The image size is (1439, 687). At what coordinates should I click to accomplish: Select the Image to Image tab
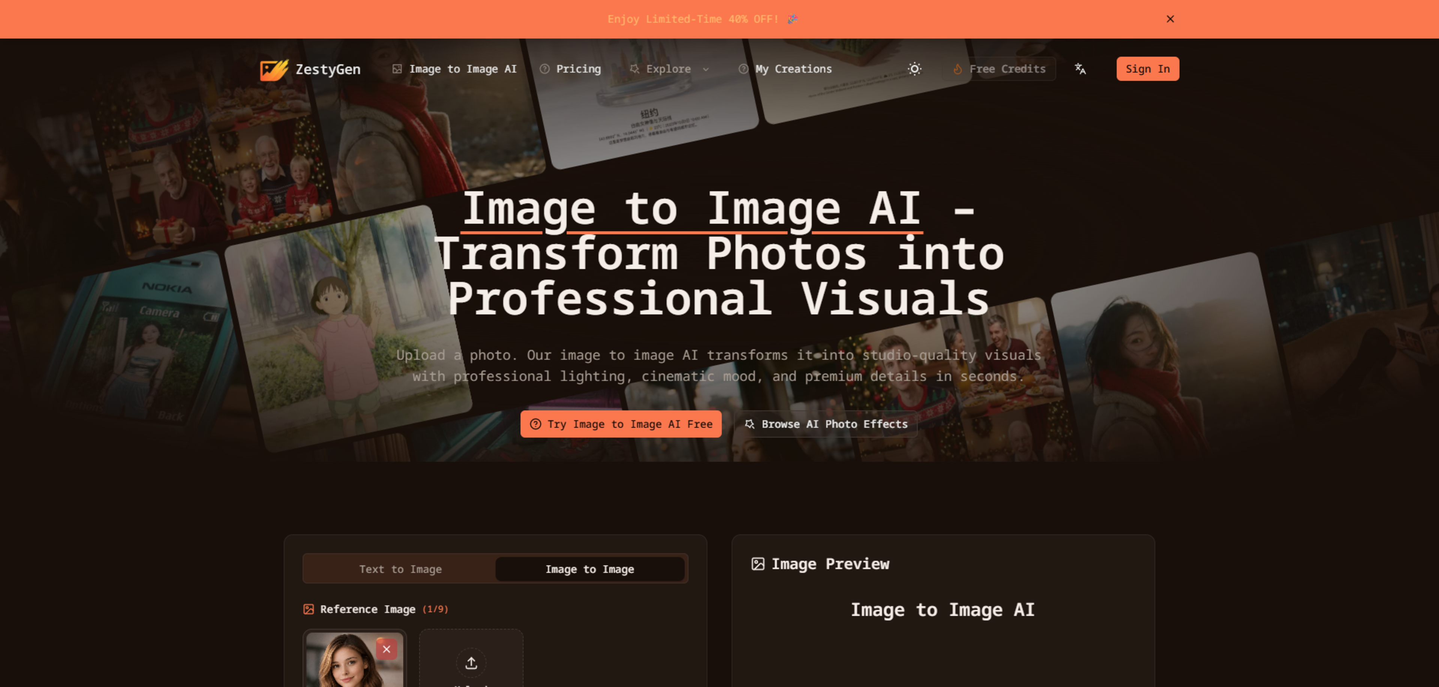point(589,569)
